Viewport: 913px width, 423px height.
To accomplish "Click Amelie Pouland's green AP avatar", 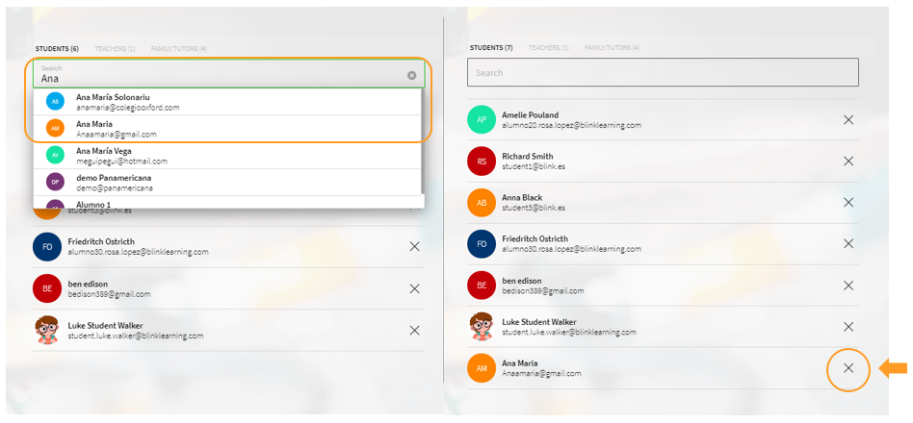I will tap(481, 120).
